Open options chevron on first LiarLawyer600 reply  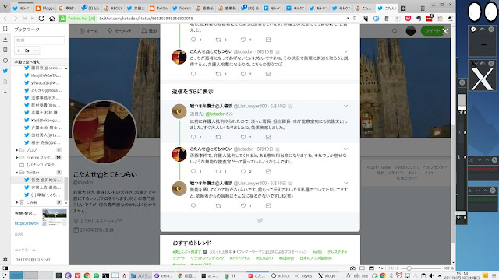point(345,106)
